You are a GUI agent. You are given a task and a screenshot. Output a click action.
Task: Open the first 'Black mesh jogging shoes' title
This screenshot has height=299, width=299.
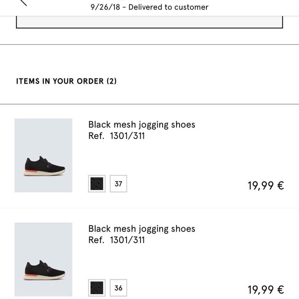pos(142,125)
